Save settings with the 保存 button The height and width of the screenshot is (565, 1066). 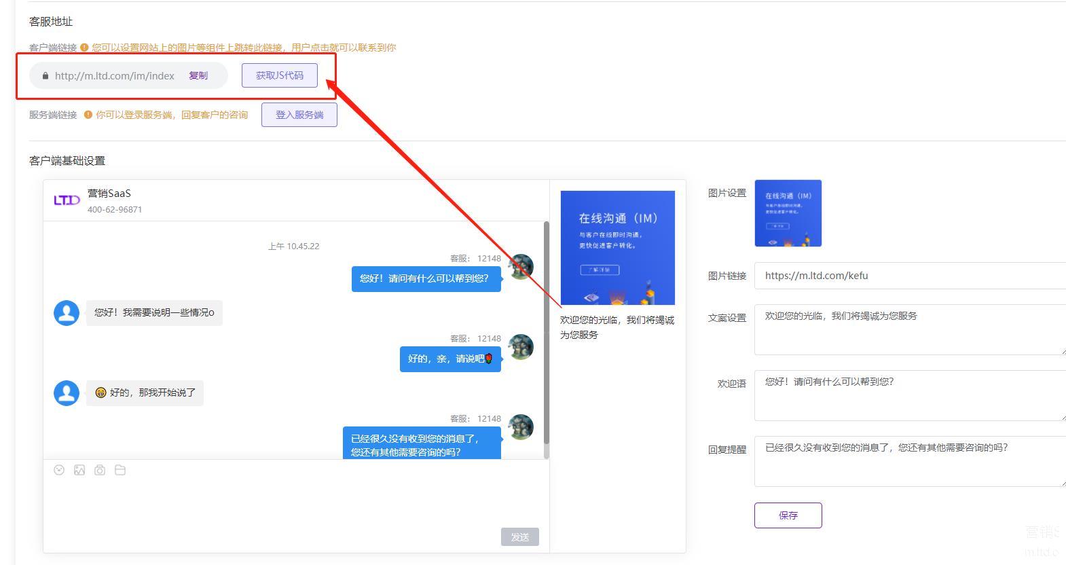[x=788, y=515]
